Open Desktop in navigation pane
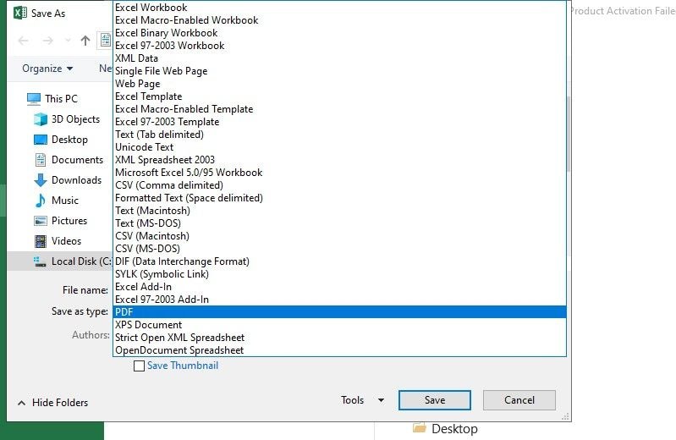Screen dimensions: 676x440 [x=61, y=140]
